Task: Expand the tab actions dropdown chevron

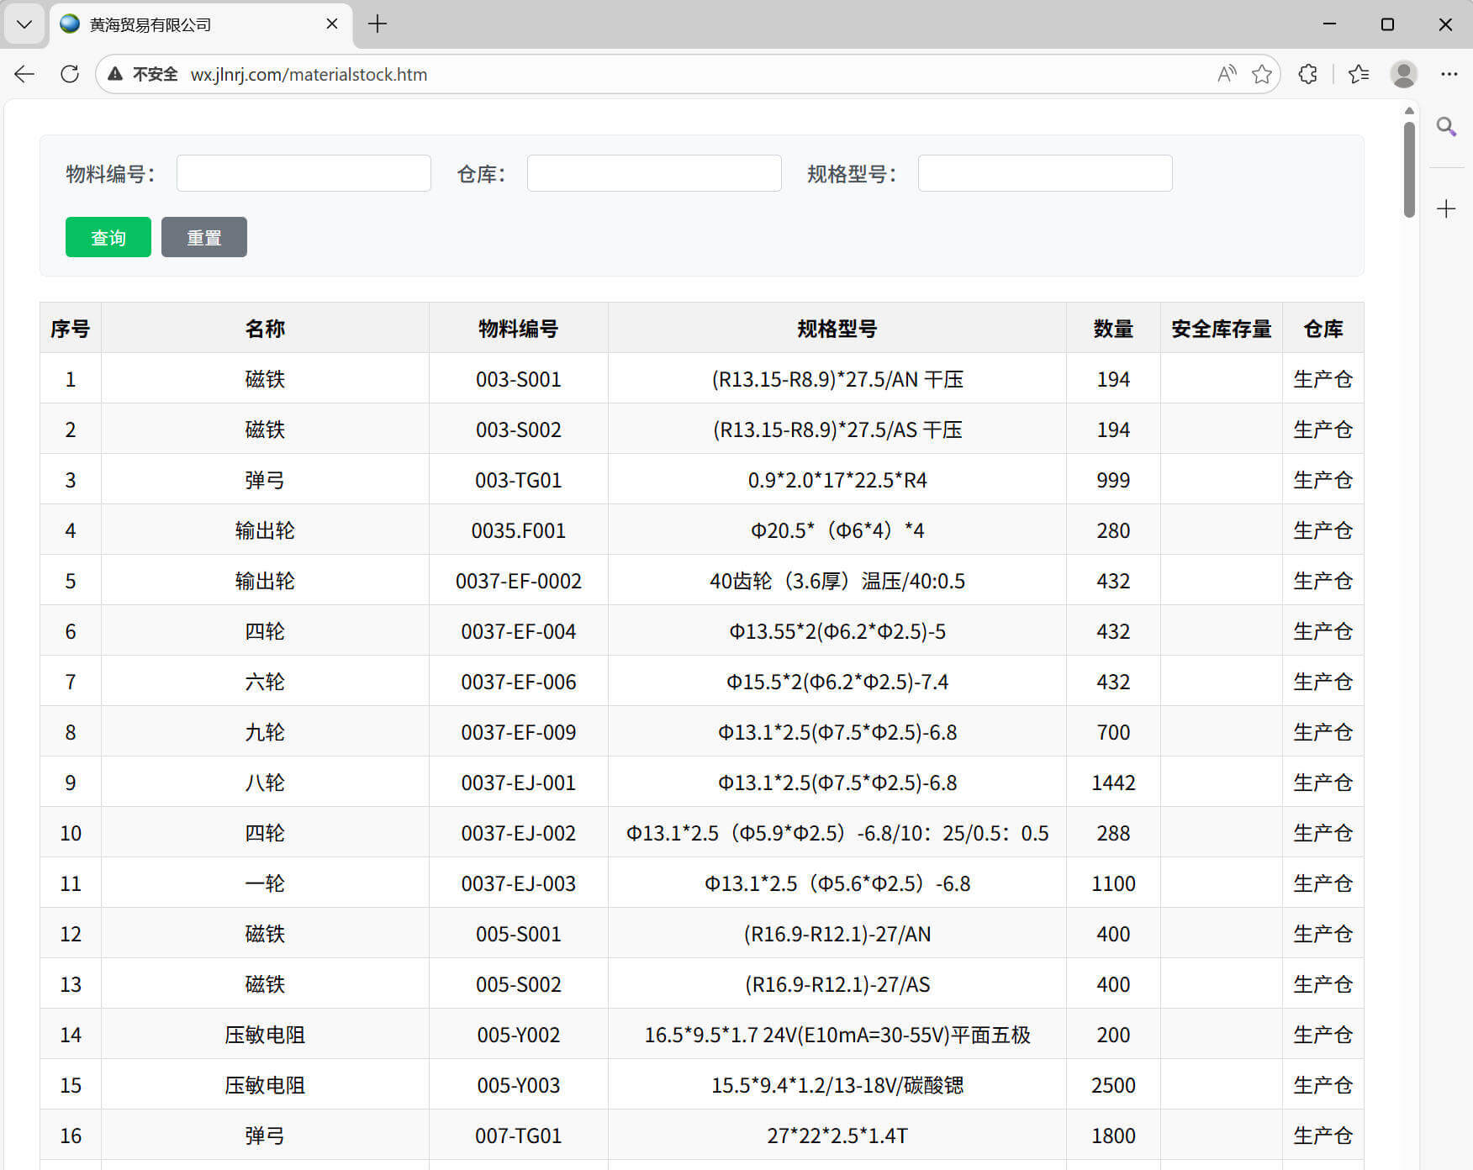Action: [x=24, y=24]
